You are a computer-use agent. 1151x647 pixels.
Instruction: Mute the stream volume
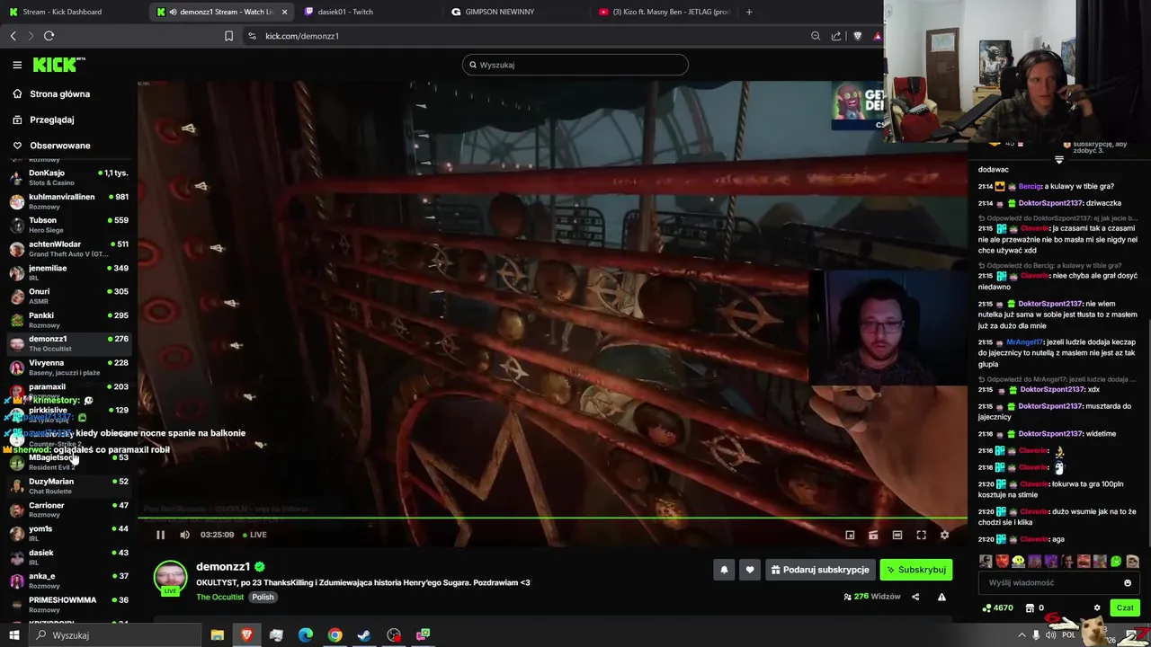pyautogui.click(x=184, y=535)
